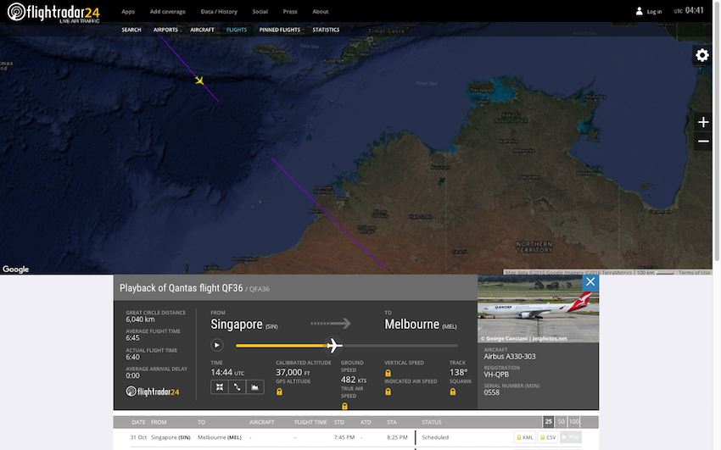Open the map settings gear
The image size is (721, 450).
click(702, 56)
